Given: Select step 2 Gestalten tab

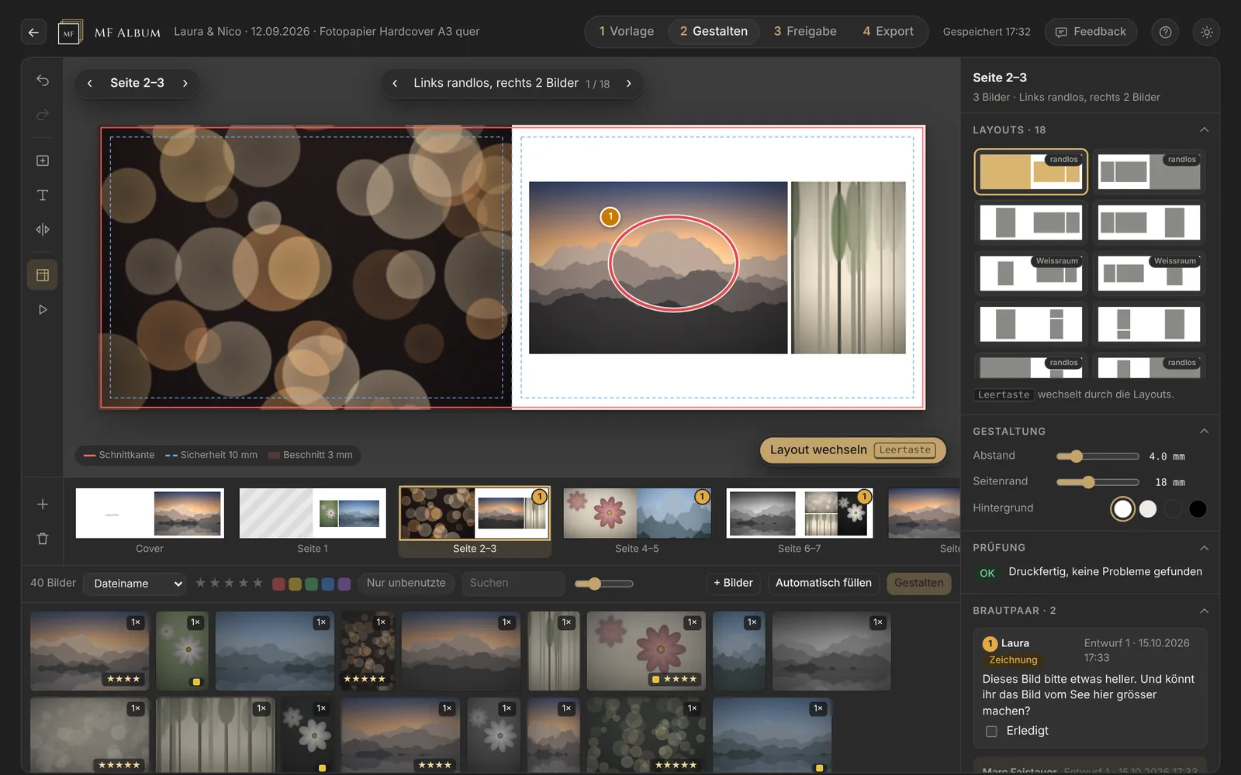Looking at the screenshot, I should [714, 32].
